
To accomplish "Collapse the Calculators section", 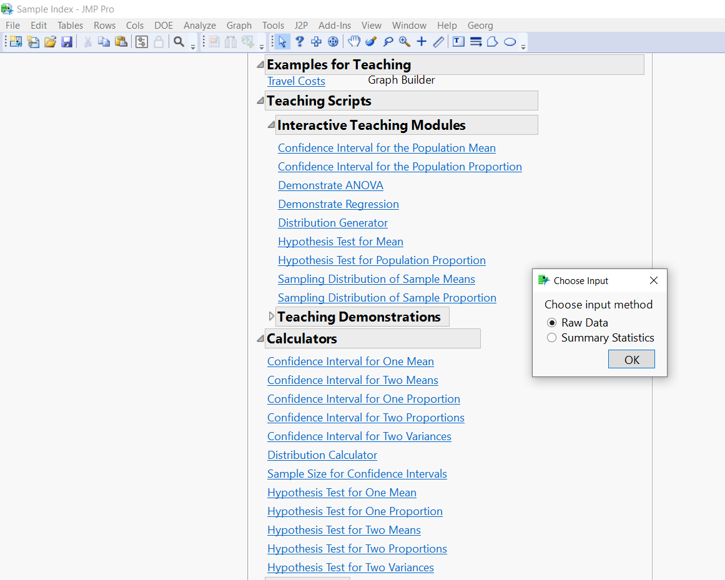I will pos(261,339).
